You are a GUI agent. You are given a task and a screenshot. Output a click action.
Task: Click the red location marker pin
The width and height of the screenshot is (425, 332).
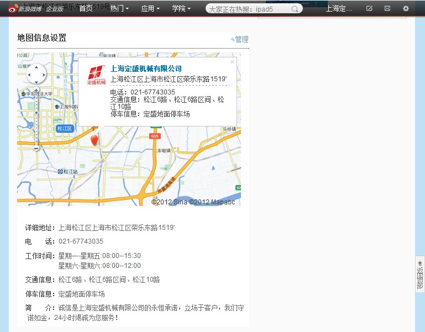click(95, 140)
